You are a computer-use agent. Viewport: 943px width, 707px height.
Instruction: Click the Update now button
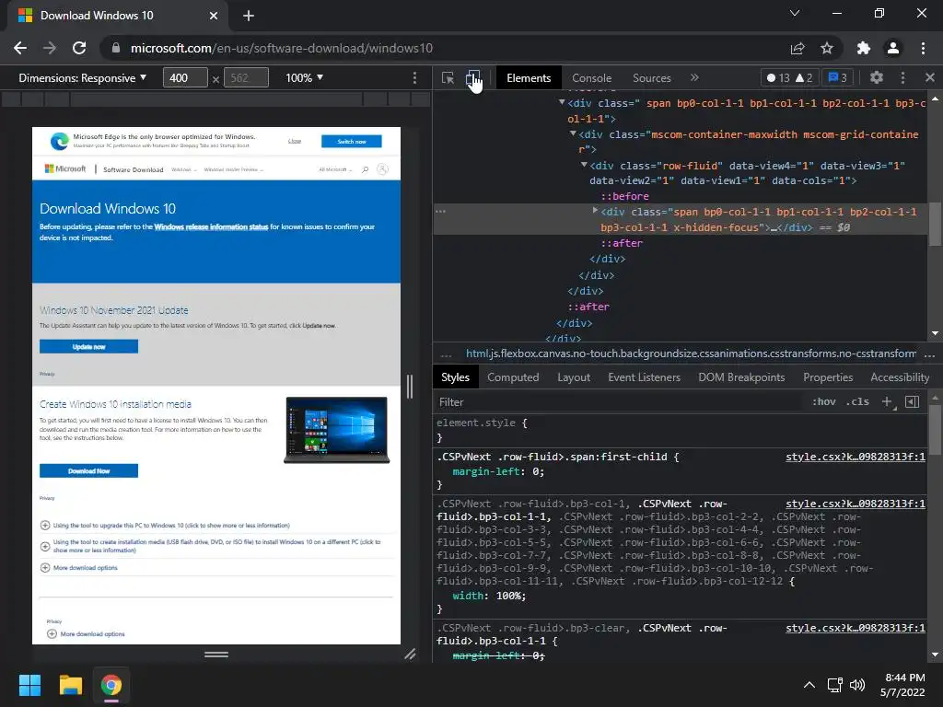click(x=89, y=347)
